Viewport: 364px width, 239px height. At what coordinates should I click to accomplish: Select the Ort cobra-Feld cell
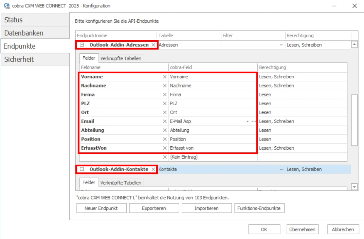pyautogui.click(x=213, y=112)
